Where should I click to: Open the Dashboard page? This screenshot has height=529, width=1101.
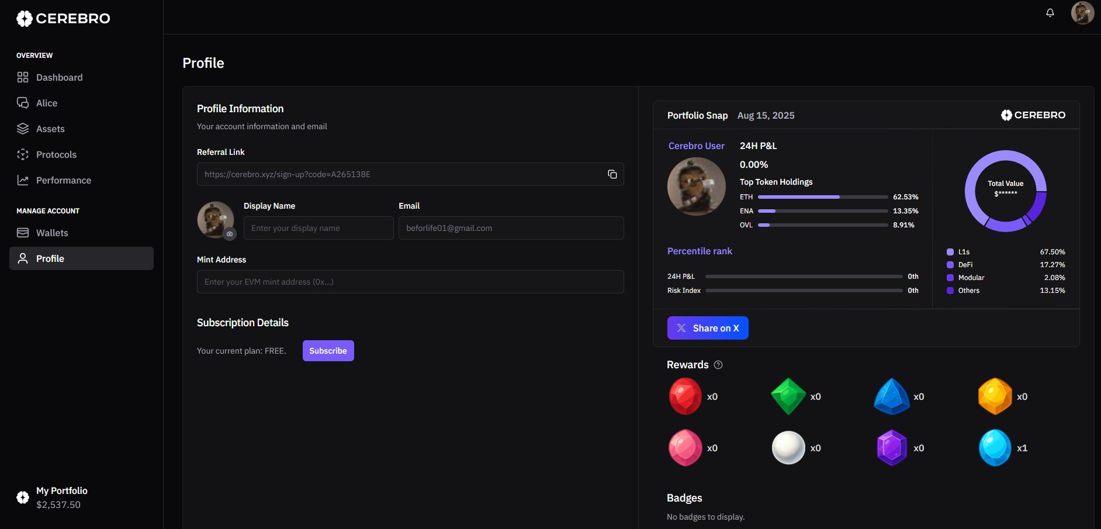(59, 77)
